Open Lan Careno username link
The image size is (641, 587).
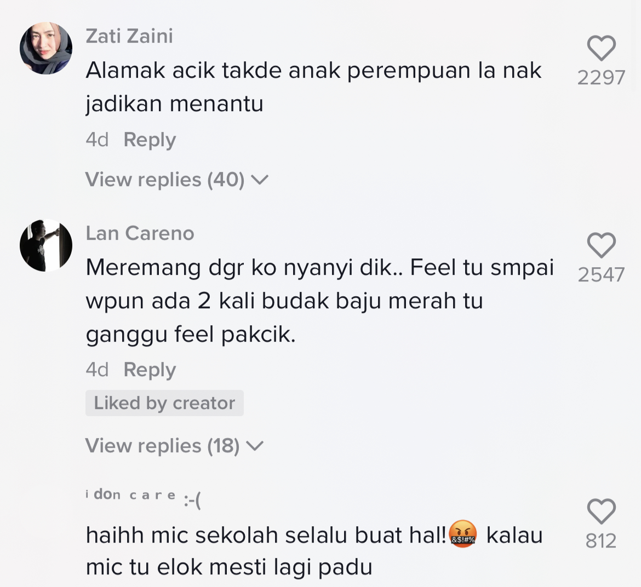[x=140, y=233]
